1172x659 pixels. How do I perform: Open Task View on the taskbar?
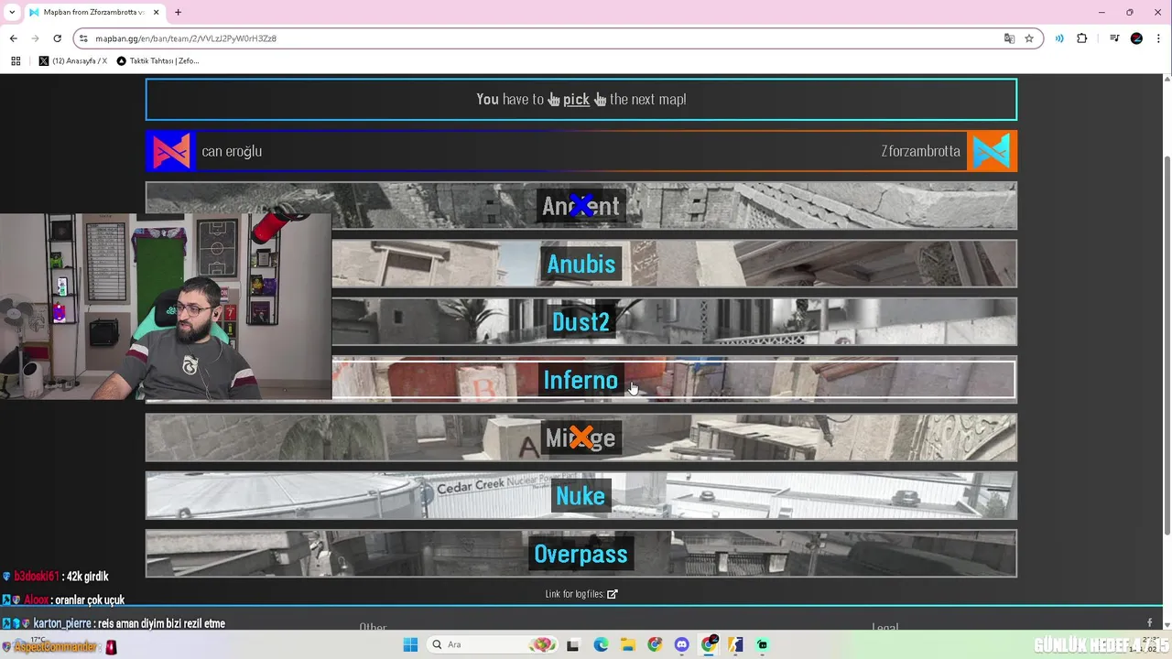[573, 645]
